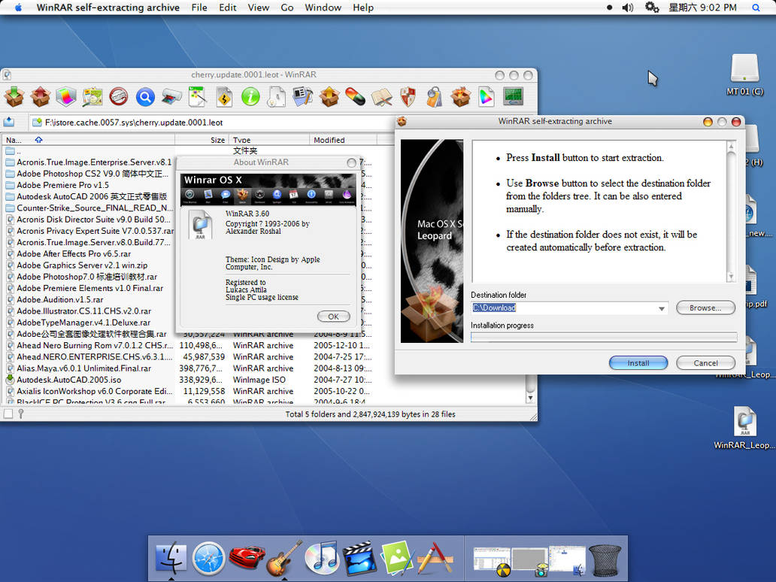Select Adobe After Effects Pro v6.5.rar
The width and height of the screenshot is (776, 582).
(x=74, y=254)
